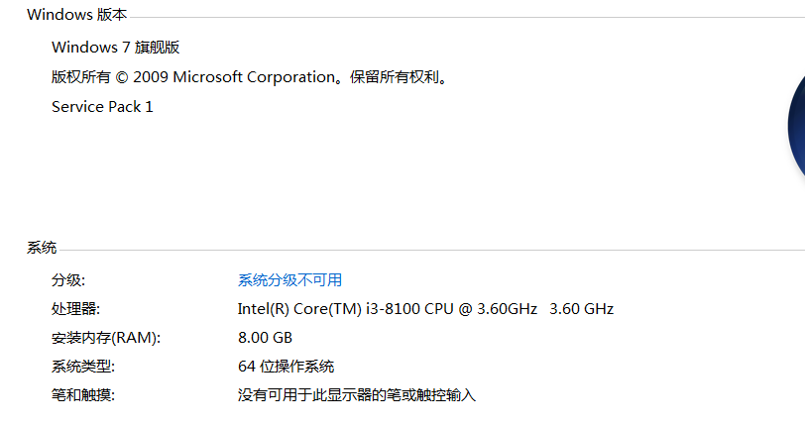
Task: Click the Windows 版本 section header
Action: 76,15
